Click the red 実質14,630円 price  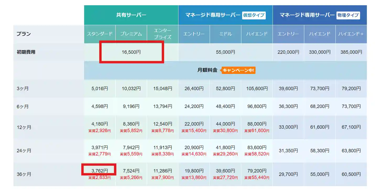pyautogui.click(x=194, y=154)
